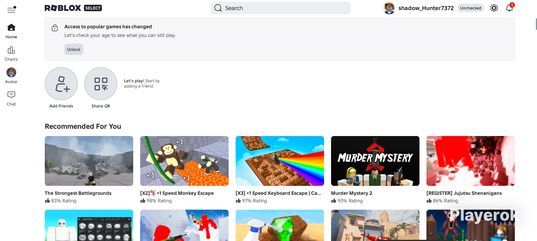
Task: Click the Unchecked age status badge
Action: [x=471, y=8]
